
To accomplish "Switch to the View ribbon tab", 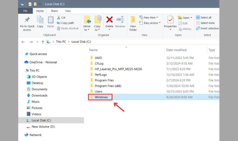I will (68, 11).
